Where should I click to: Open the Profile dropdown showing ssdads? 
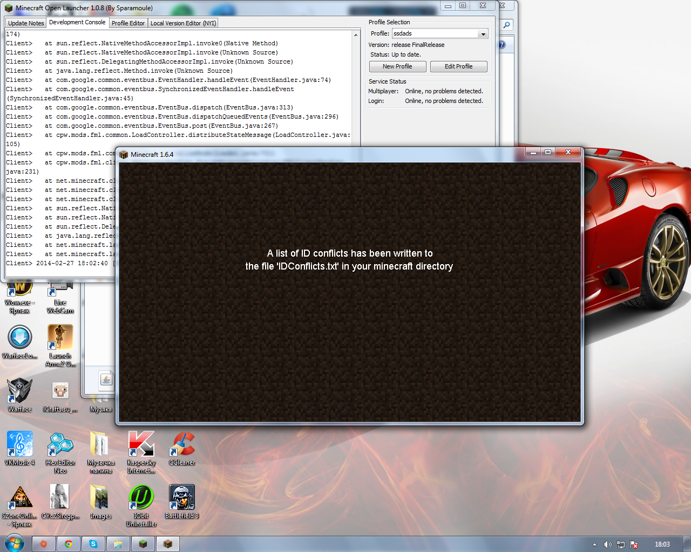point(440,33)
